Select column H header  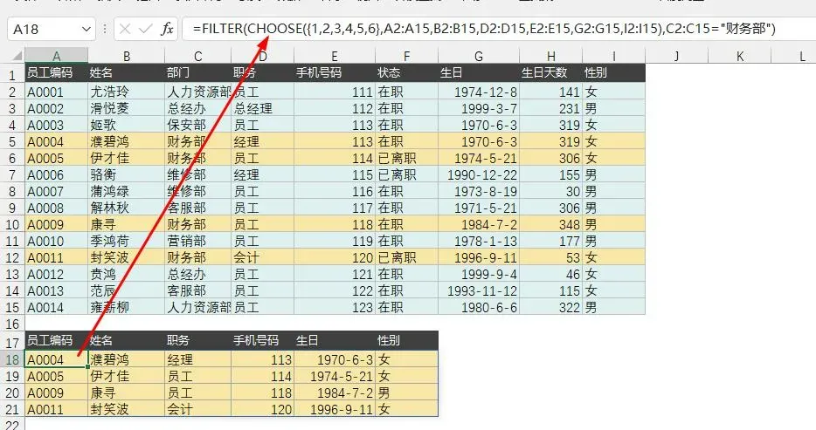[550, 56]
